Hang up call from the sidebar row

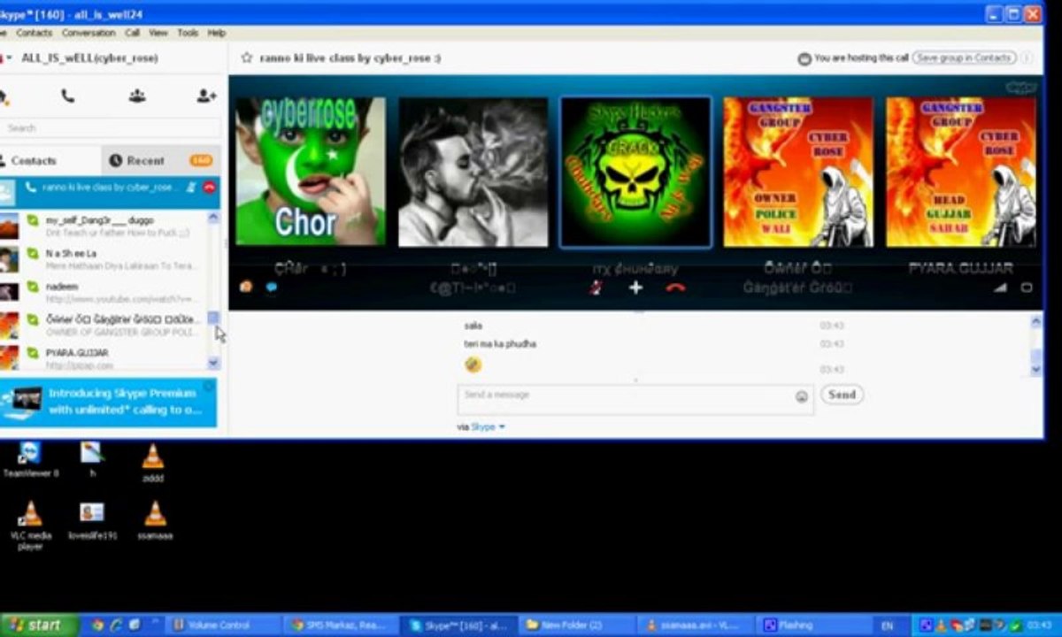pos(209,188)
